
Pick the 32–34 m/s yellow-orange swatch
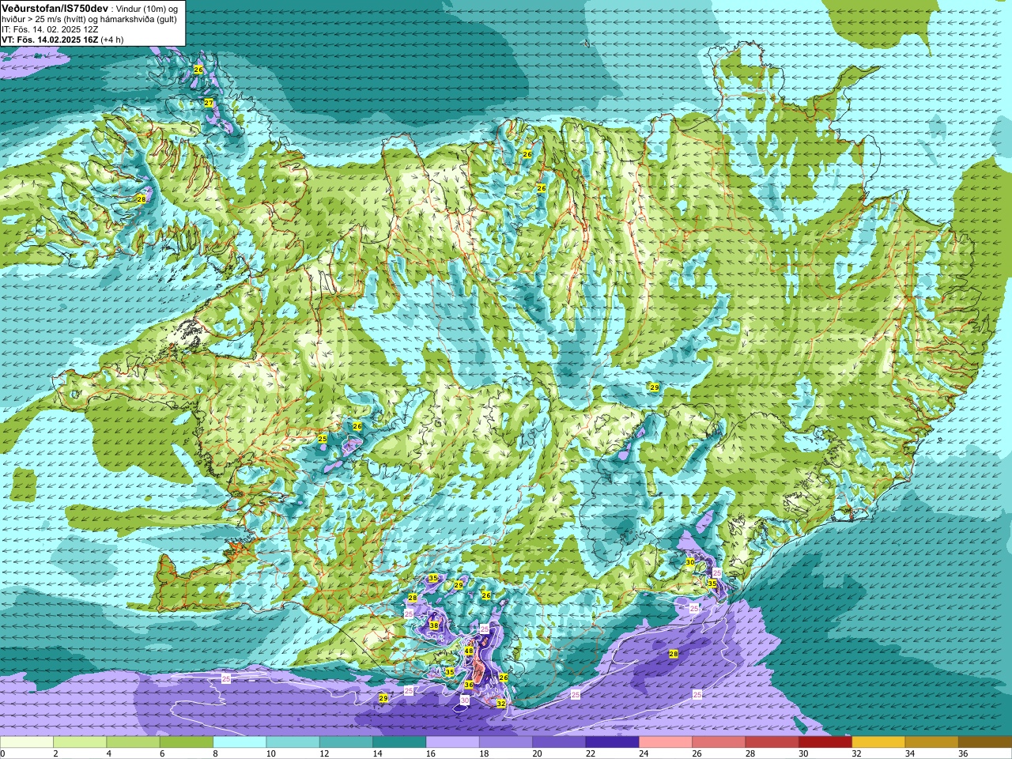[878, 742]
